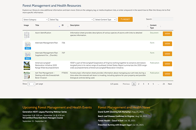Screen dimensions: 196x130
Task: Click the Ash Tree Management sheet thumbnail
Action: (27, 75)
